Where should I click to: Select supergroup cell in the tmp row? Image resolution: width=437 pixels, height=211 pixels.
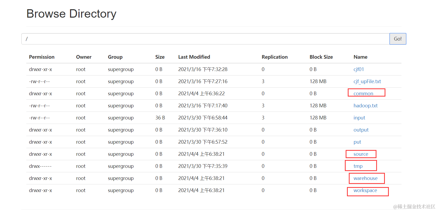pyautogui.click(x=121, y=166)
